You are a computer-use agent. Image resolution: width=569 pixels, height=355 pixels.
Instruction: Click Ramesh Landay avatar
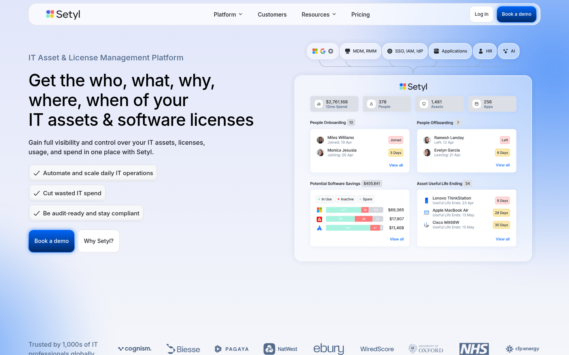point(427,140)
